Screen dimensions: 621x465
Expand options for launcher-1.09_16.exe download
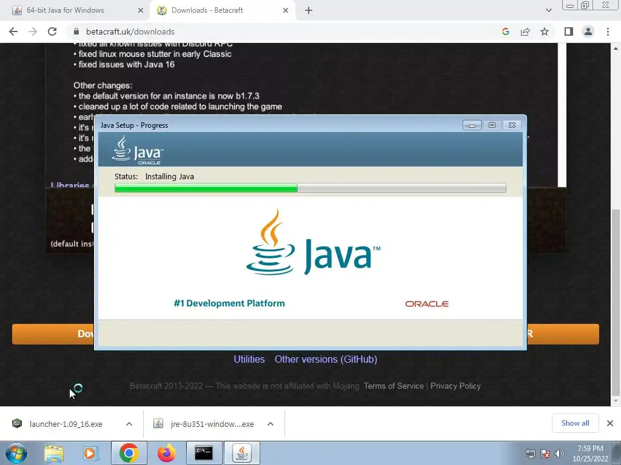pyautogui.click(x=129, y=424)
